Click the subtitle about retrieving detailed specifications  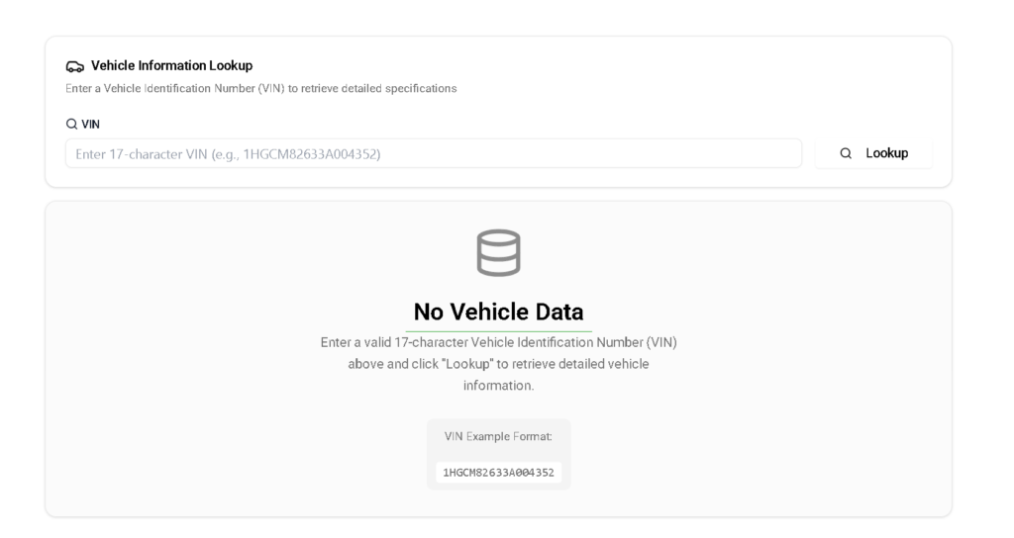coord(260,89)
